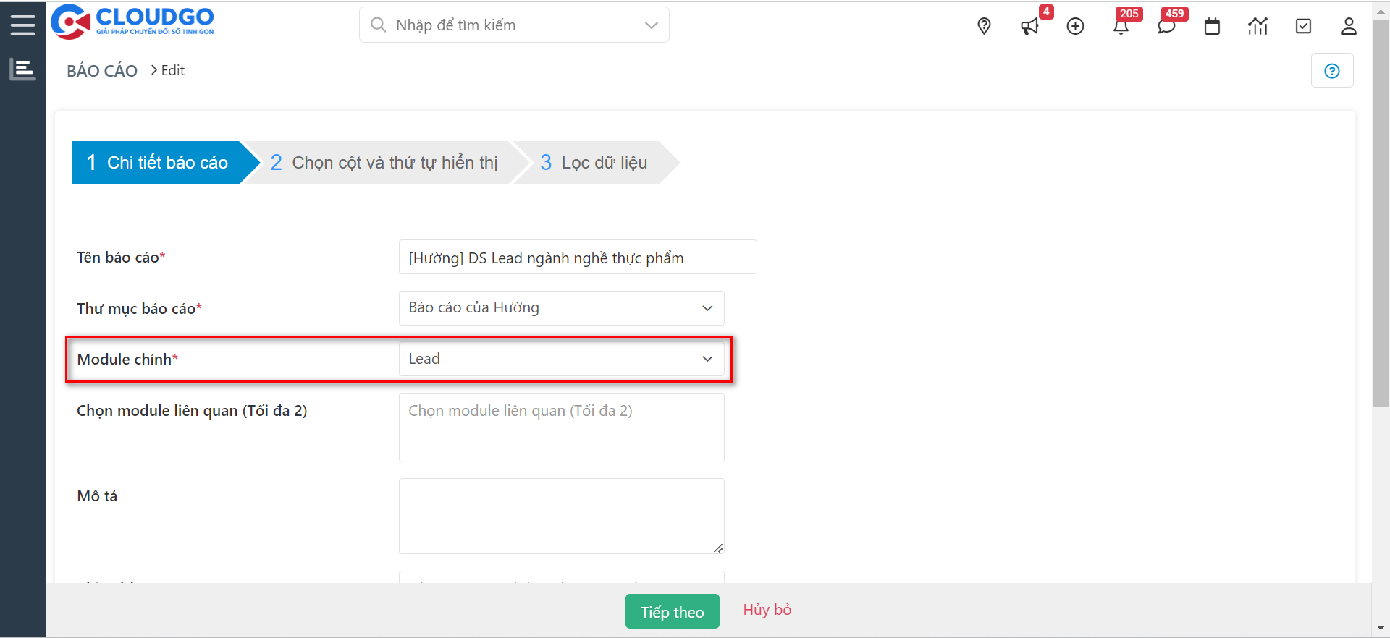
Task: Click the help question mark button
Action: pyautogui.click(x=1331, y=71)
